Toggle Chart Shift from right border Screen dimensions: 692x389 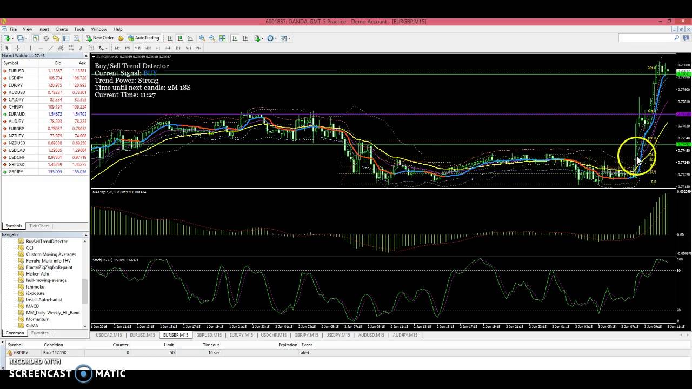point(245,38)
